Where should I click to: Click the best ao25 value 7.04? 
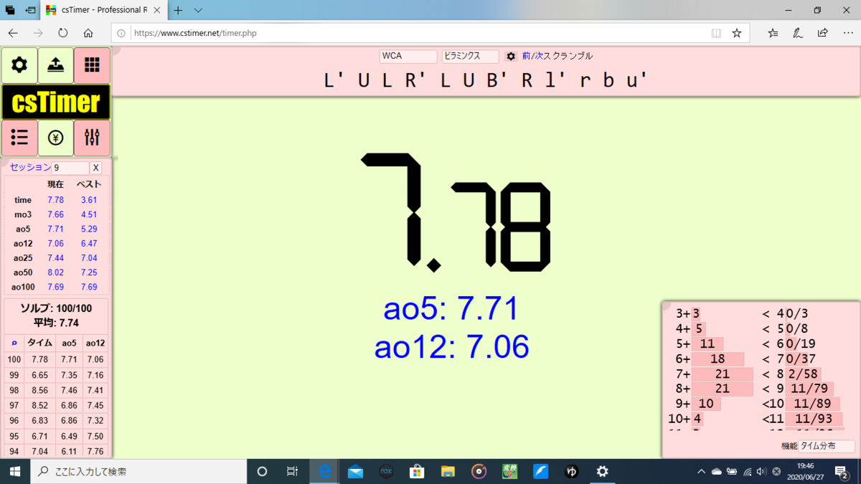pyautogui.click(x=89, y=257)
